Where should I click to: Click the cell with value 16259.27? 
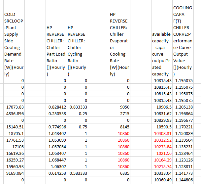14,160
